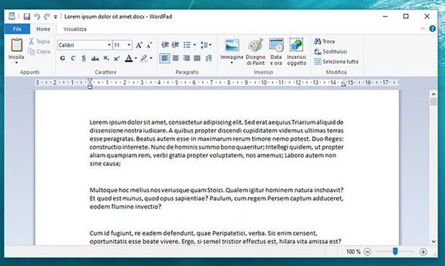
Task: Start a bulleted list
Action: (x=187, y=44)
